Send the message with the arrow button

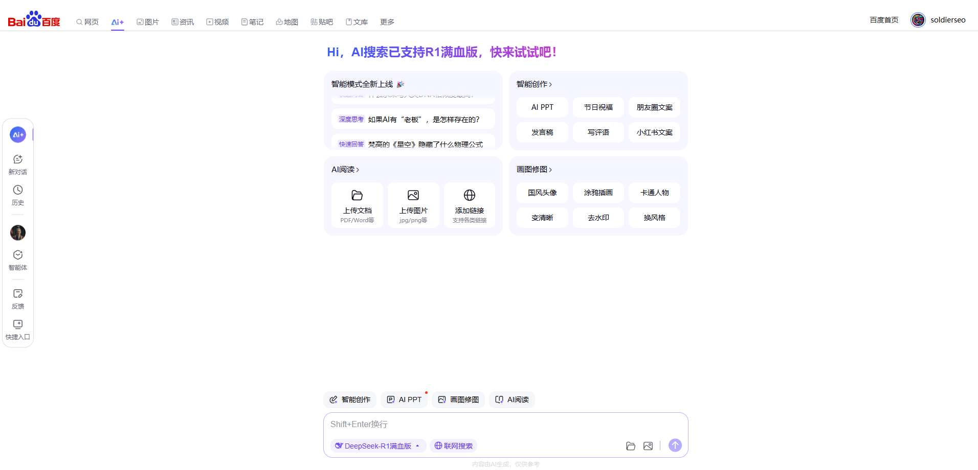click(x=675, y=445)
